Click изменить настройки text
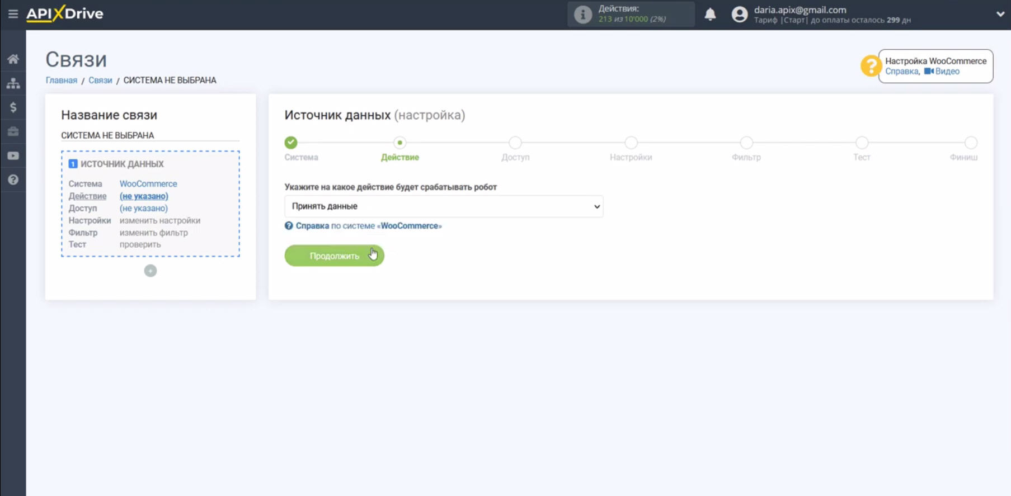 [160, 220]
